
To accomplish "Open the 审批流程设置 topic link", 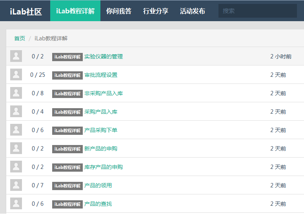I will point(101,75).
